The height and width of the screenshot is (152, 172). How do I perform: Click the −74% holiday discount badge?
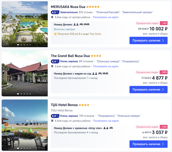click(x=164, y=23)
